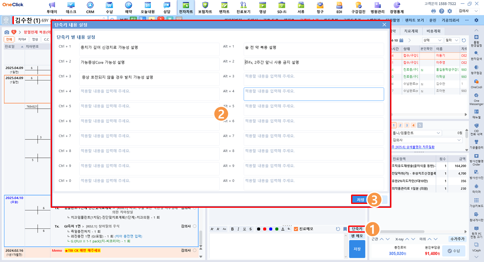Click the 단축키 button
The height and width of the screenshot is (262, 484).
[357, 229]
